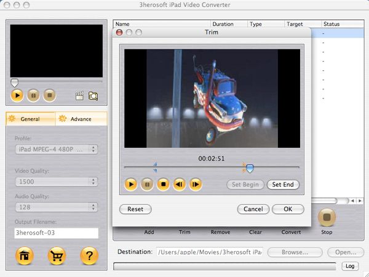This screenshot has width=369, height=277.
Task: Click the file list scroll left arrow
Action: click(x=352, y=201)
